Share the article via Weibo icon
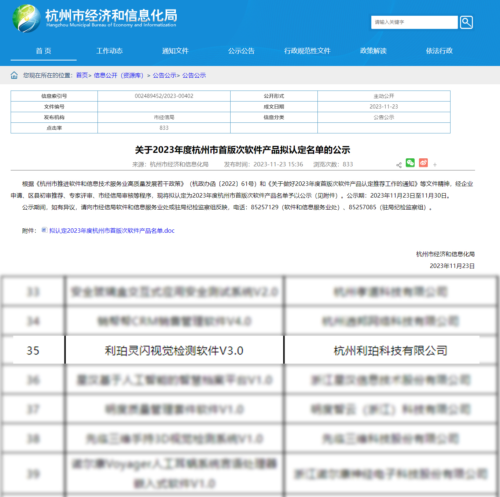 pos(423,163)
